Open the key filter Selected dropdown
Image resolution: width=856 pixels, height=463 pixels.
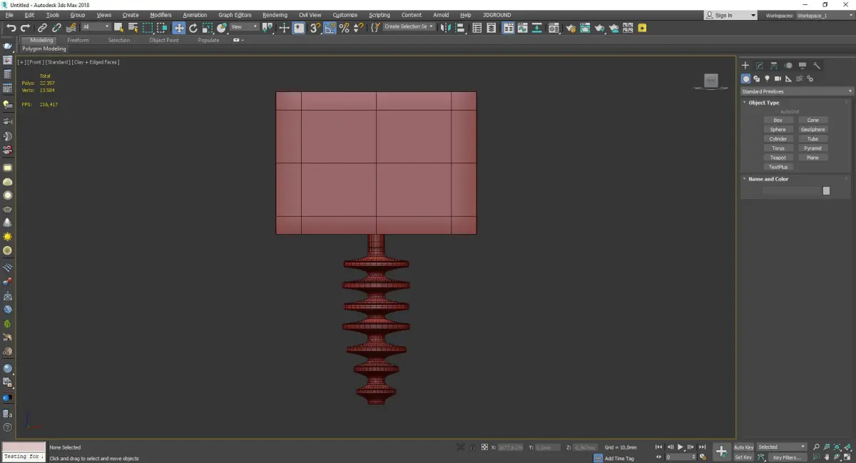pos(782,447)
